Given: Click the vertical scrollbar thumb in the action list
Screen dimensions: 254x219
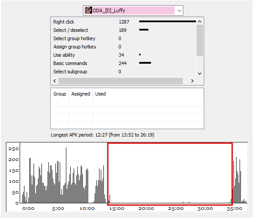Looking at the screenshot, I should [200, 41].
